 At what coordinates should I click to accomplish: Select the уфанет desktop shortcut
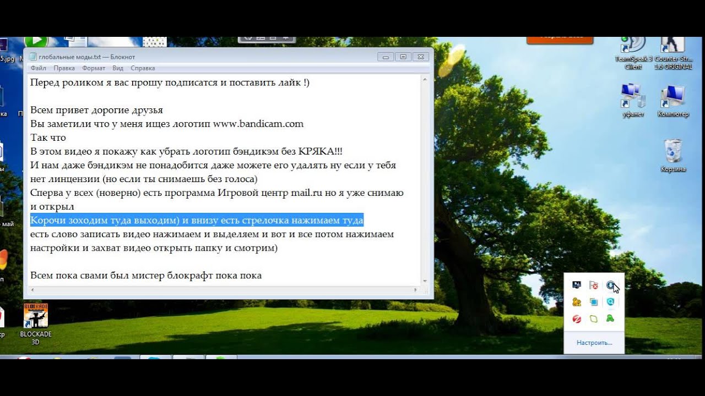[x=633, y=100]
